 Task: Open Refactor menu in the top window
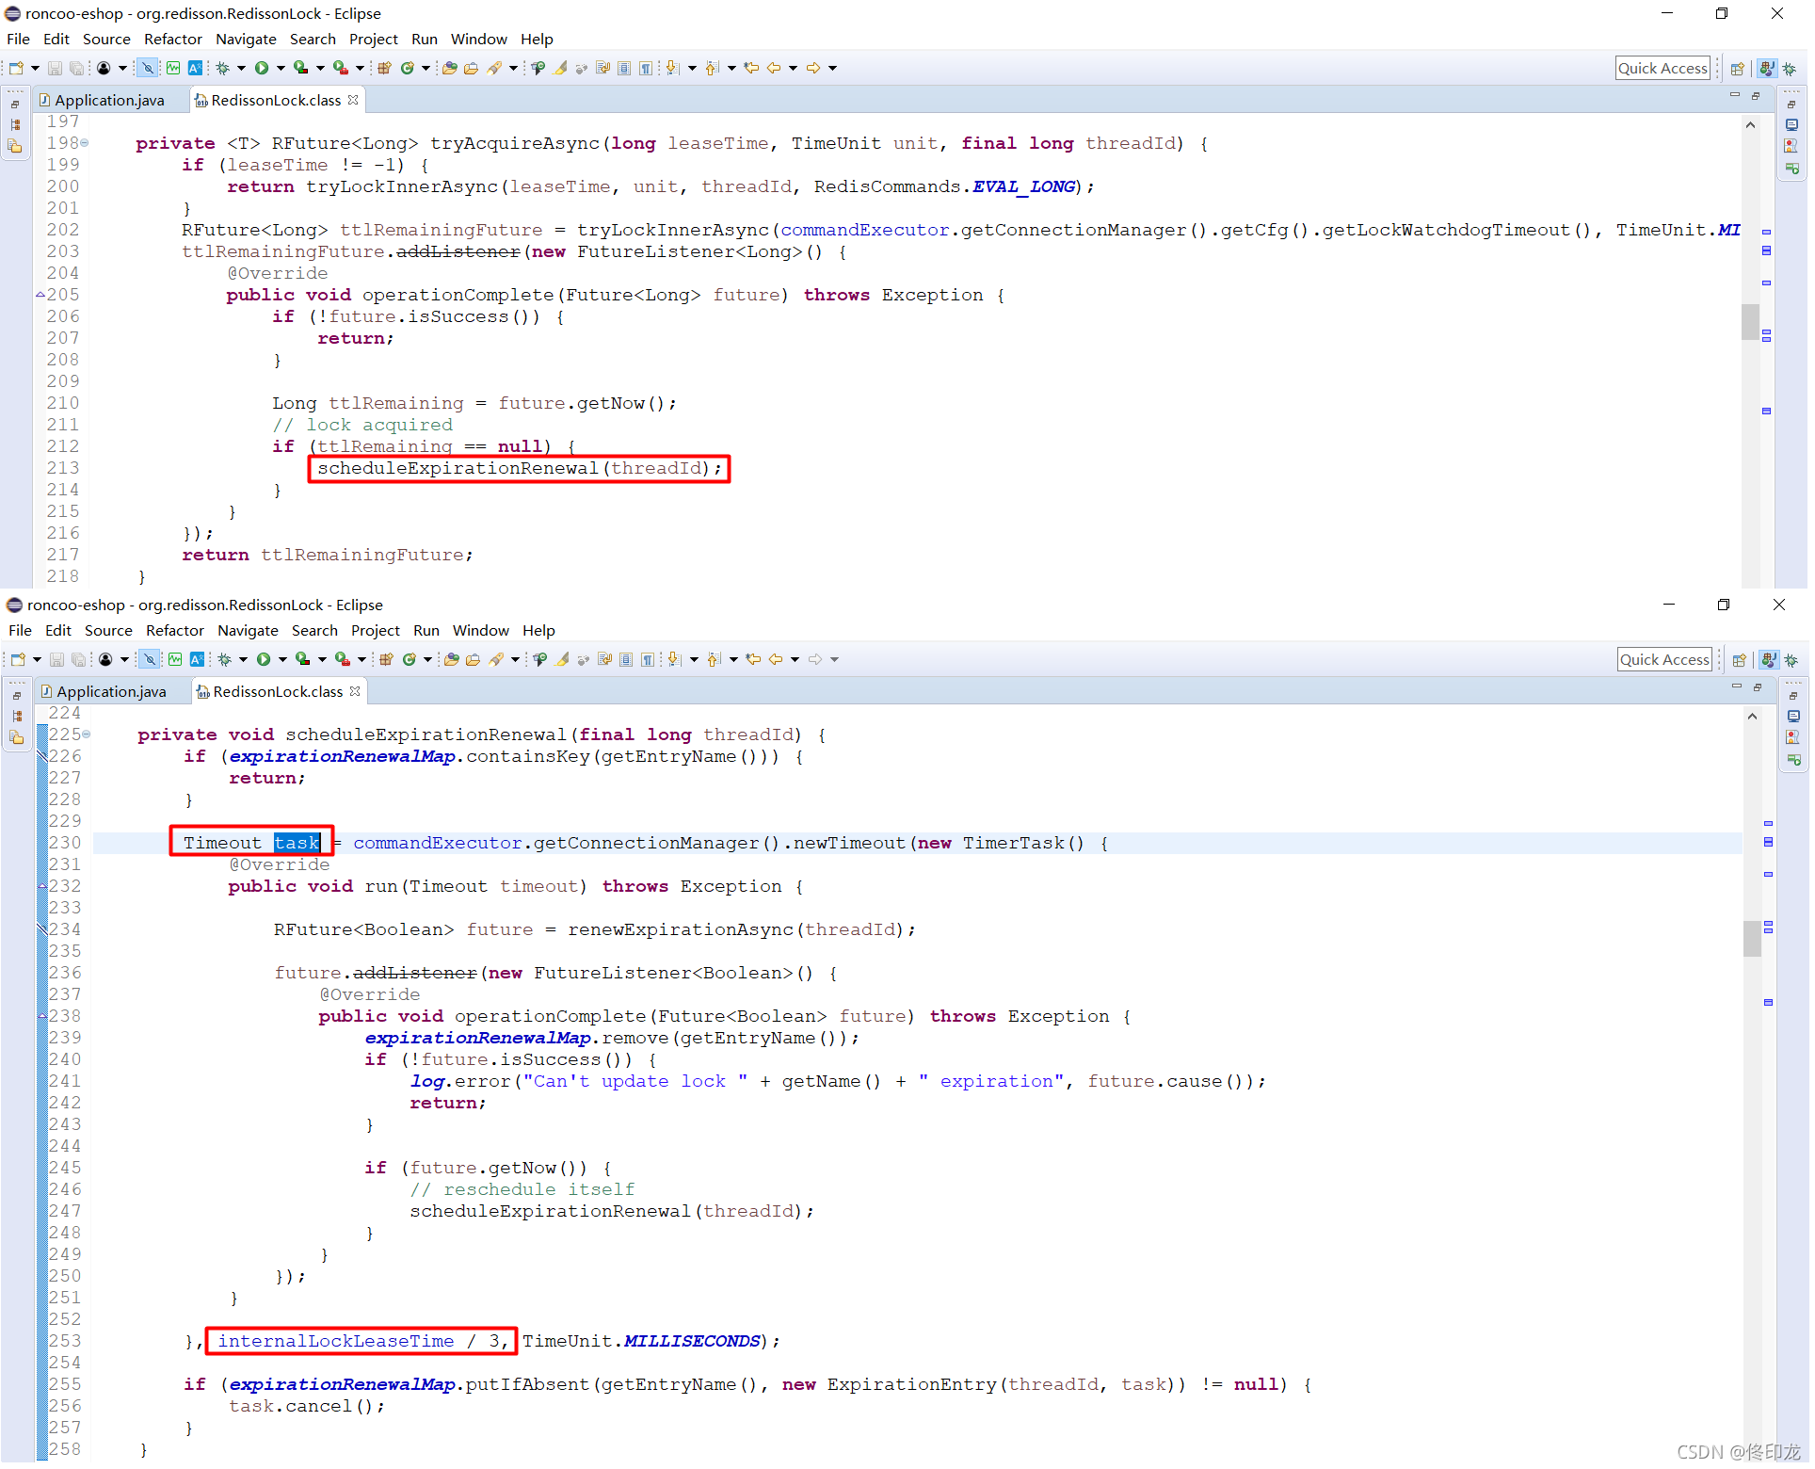(x=172, y=40)
